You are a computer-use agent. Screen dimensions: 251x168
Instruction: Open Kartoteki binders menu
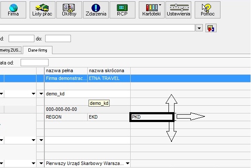[152, 10]
